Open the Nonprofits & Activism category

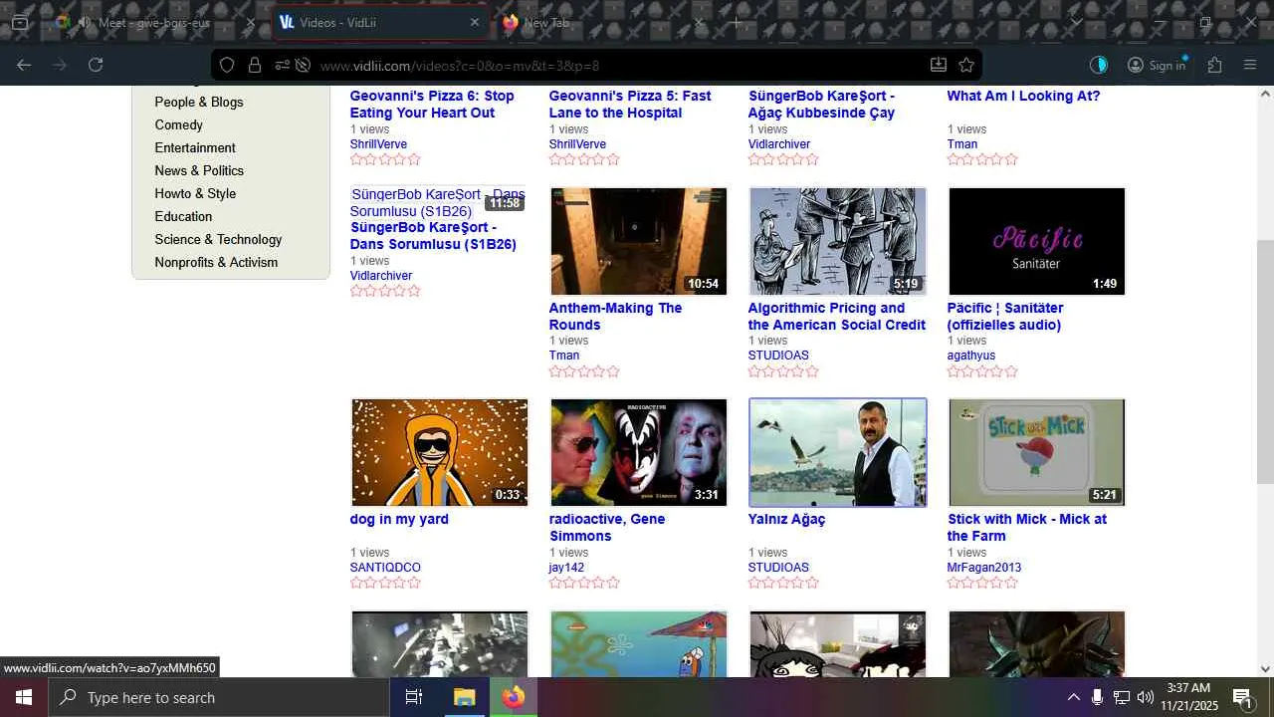click(216, 262)
